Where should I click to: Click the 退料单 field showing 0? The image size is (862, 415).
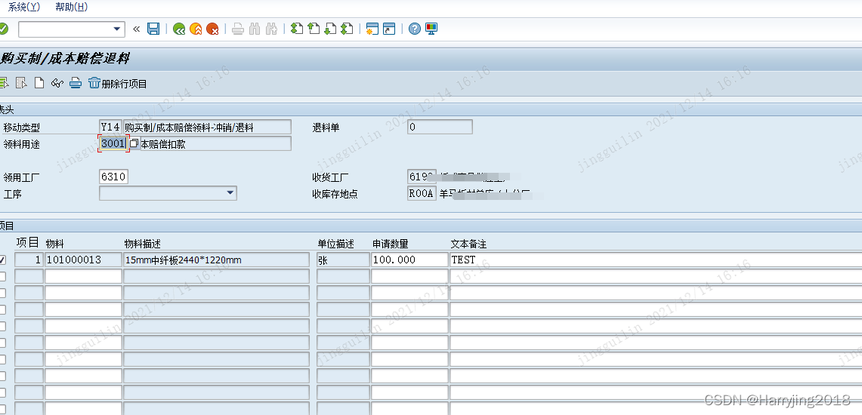click(440, 128)
